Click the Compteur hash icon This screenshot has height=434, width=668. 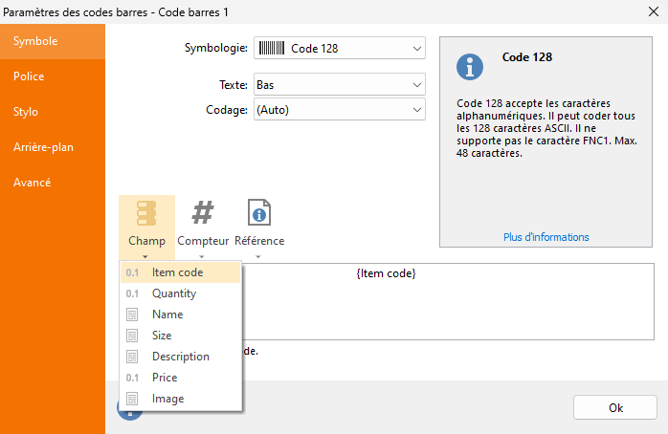203,213
